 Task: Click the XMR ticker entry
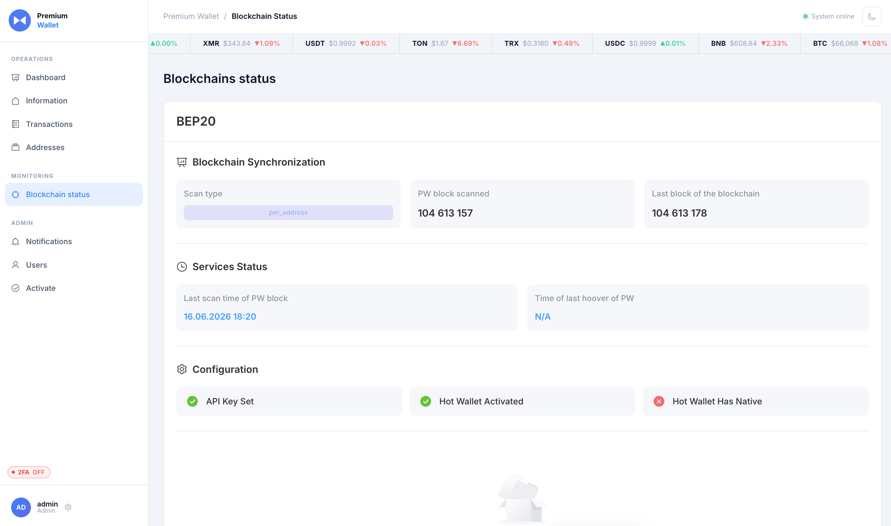pos(241,43)
